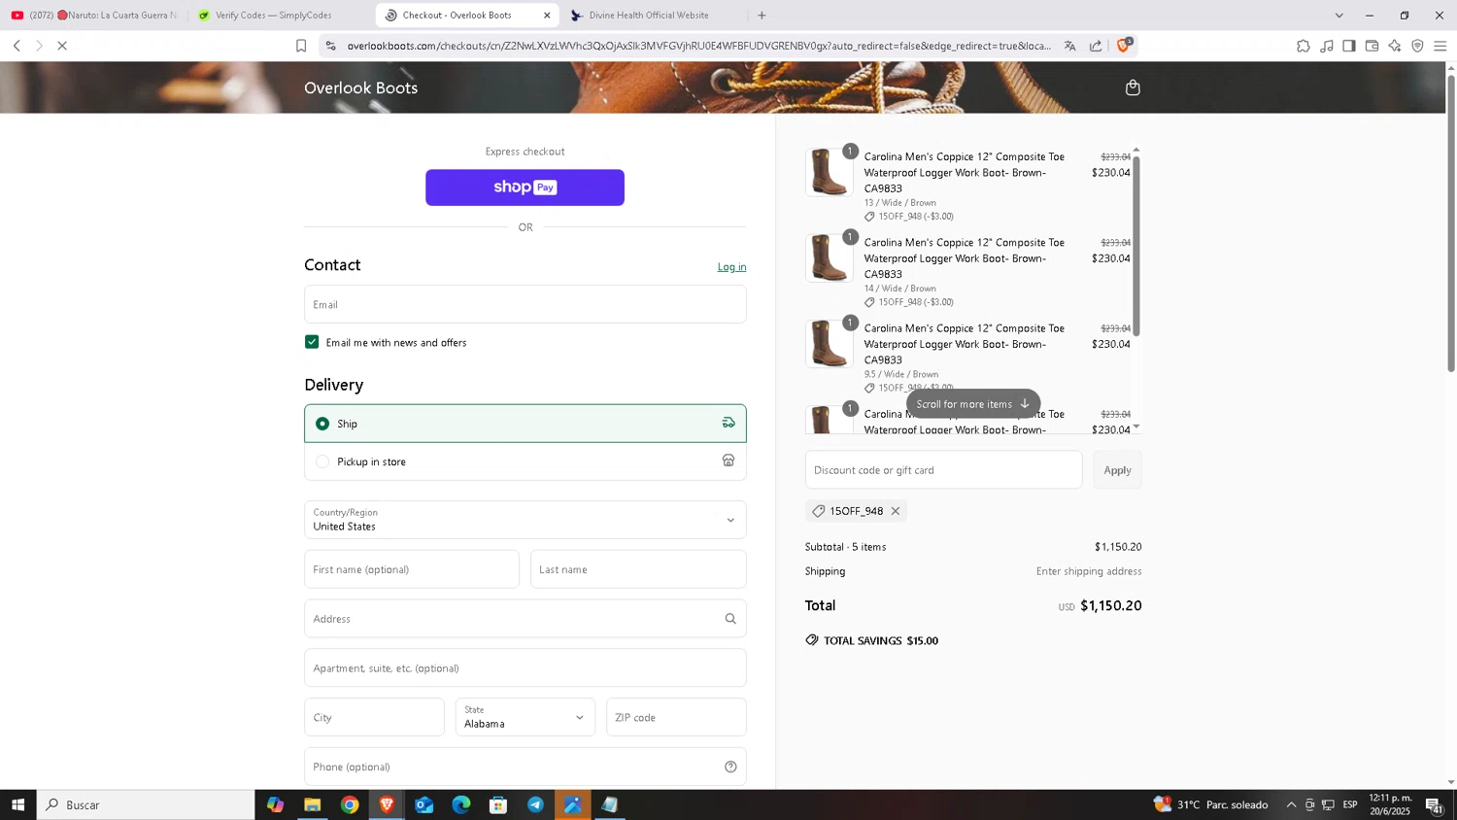Open the media playlist music icon
The height and width of the screenshot is (820, 1457).
(x=1327, y=46)
